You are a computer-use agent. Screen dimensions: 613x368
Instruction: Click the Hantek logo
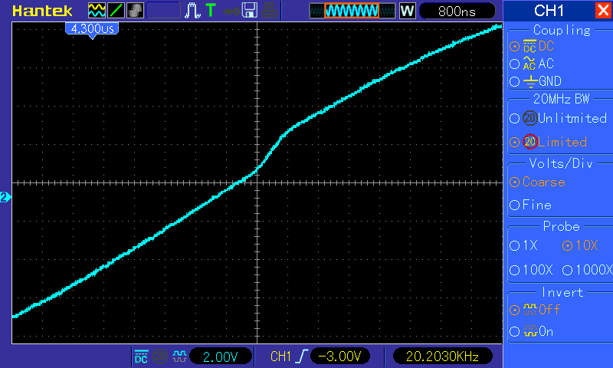(x=42, y=11)
